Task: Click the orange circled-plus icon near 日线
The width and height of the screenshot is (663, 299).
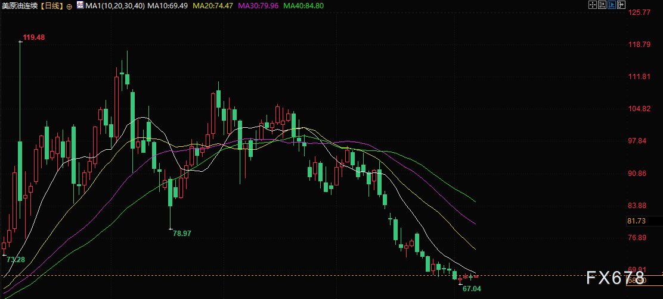Action: [x=69, y=7]
